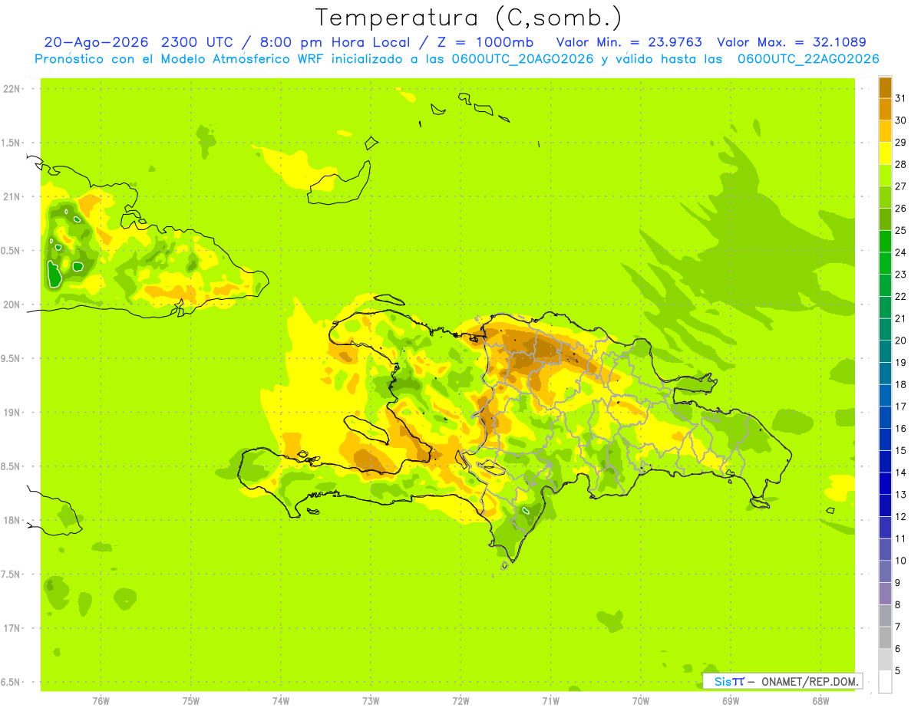Click the forecast date "20-Ago-2026"
This screenshot has height=711, width=921.
97,42
